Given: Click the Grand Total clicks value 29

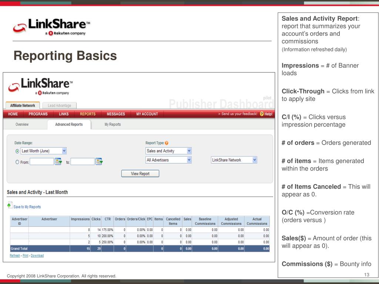Looking at the screenshot, I should [99, 248].
